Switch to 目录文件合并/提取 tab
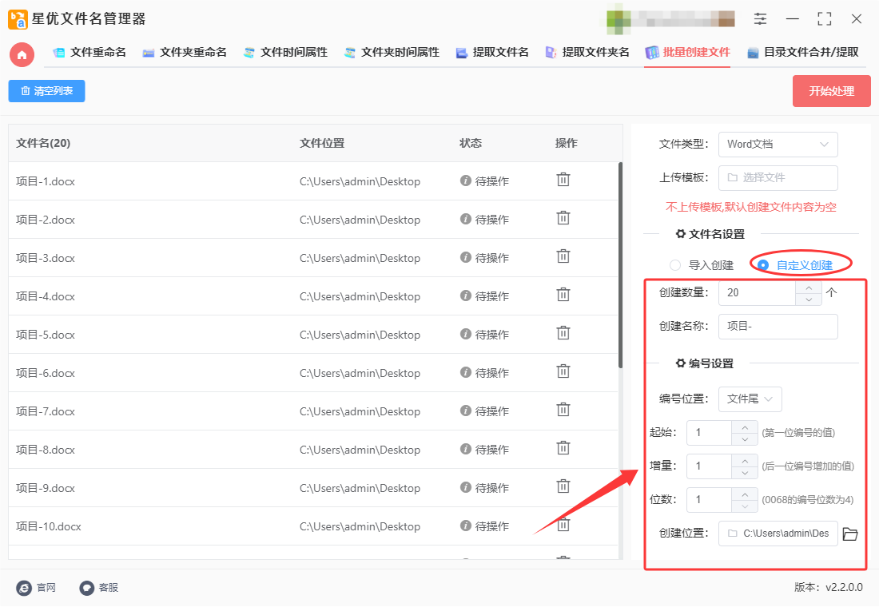This screenshot has width=879, height=607. (x=803, y=53)
